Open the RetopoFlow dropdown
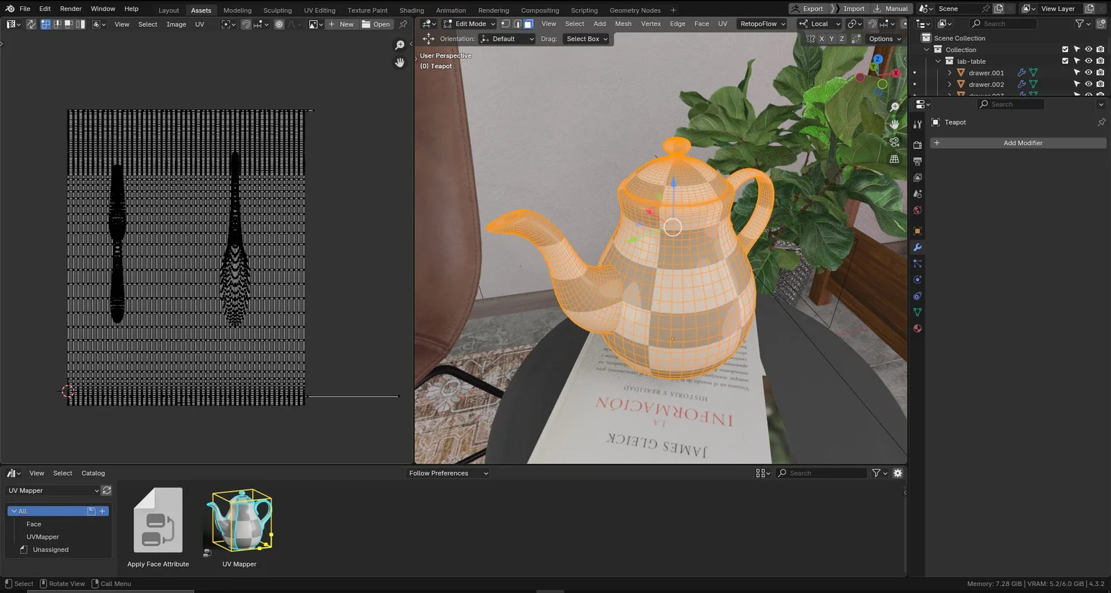The width and height of the screenshot is (1111, 593). pyautogui.click(x=762, y=24)
